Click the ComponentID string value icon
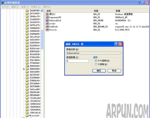This screenshot has width=150, height=118. [47, 17]
